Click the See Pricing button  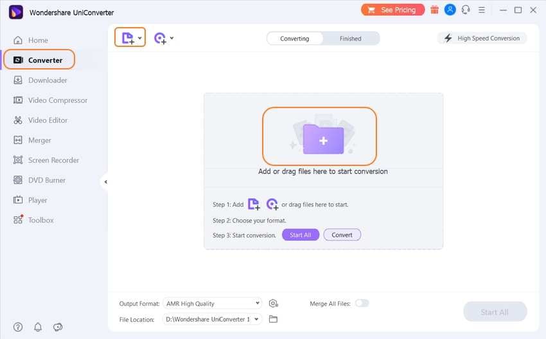tap(392, 10)
